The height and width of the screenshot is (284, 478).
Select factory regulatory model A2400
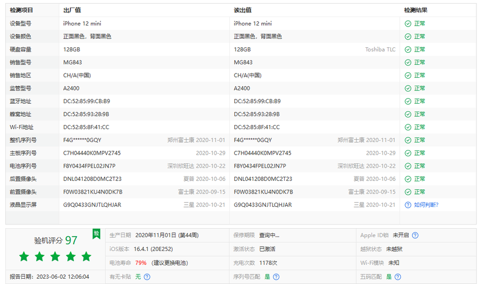point(71,88)
